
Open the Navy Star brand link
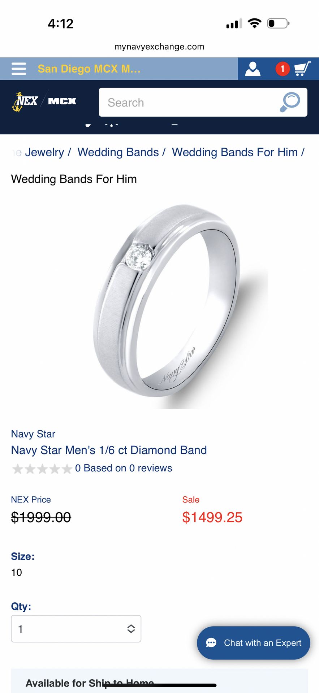click(33, 434)
